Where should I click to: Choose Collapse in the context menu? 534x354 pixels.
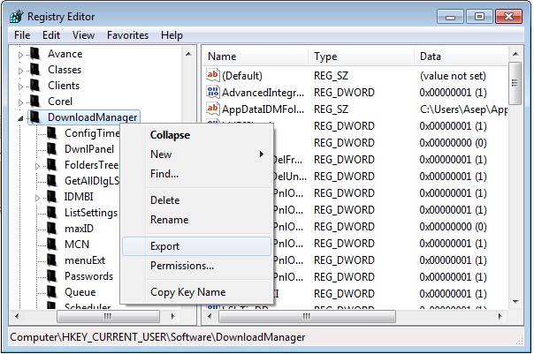pyautogui.click(x=197, y=135)
